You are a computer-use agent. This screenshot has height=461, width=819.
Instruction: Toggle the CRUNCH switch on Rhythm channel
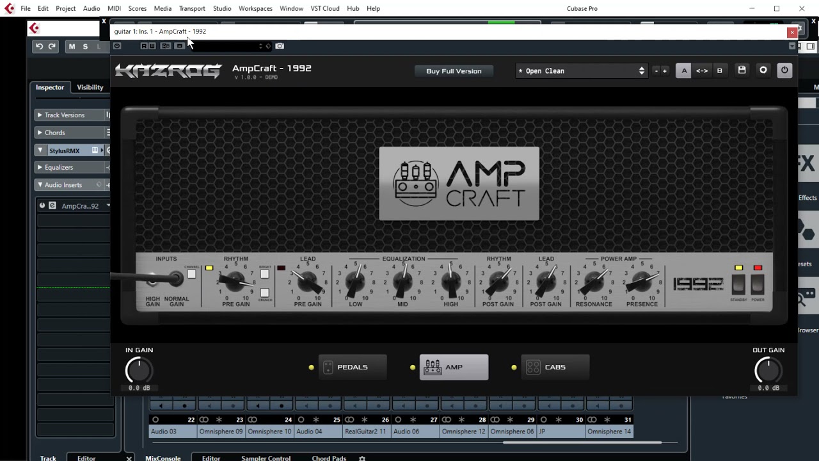click(x=264, y=293)
